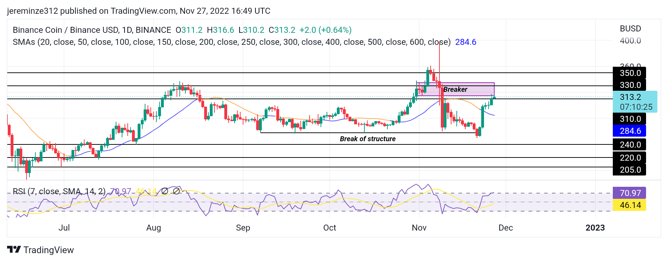
Task: Click the 284.6 value in SMA legend
Action: (x=466, y=42)
